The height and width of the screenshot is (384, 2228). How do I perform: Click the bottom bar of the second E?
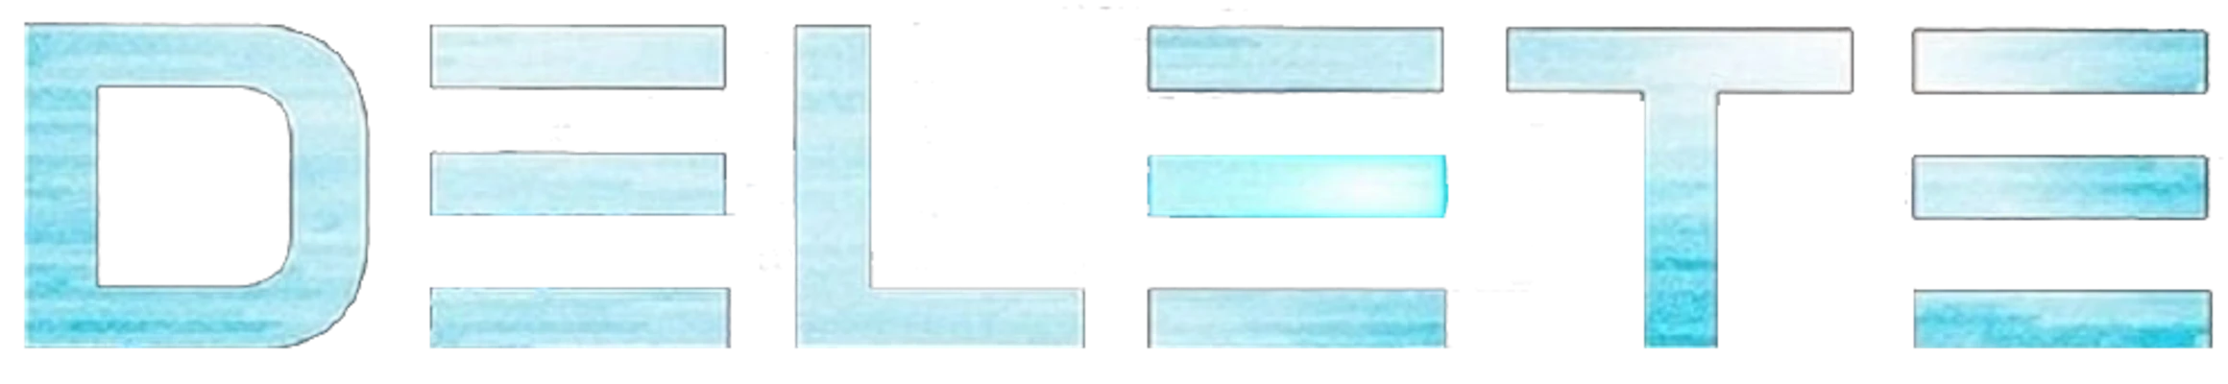pos(1296,318)
